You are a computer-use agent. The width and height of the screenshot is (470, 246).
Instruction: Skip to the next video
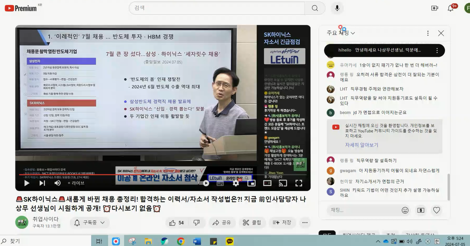[42, 183]
